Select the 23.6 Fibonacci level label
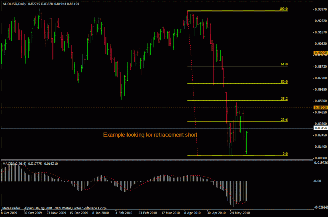 pyautogui.click(x=284, y=119)
